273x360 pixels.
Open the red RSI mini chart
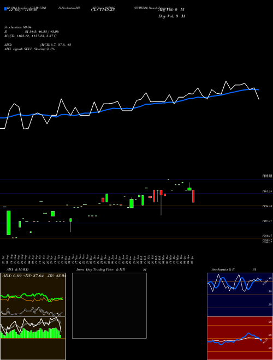pos(240,338)
